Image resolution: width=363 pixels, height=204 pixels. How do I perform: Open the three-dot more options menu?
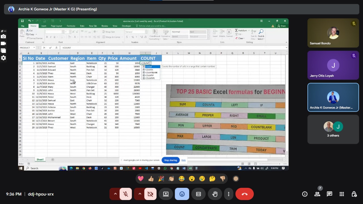[229, 194]
